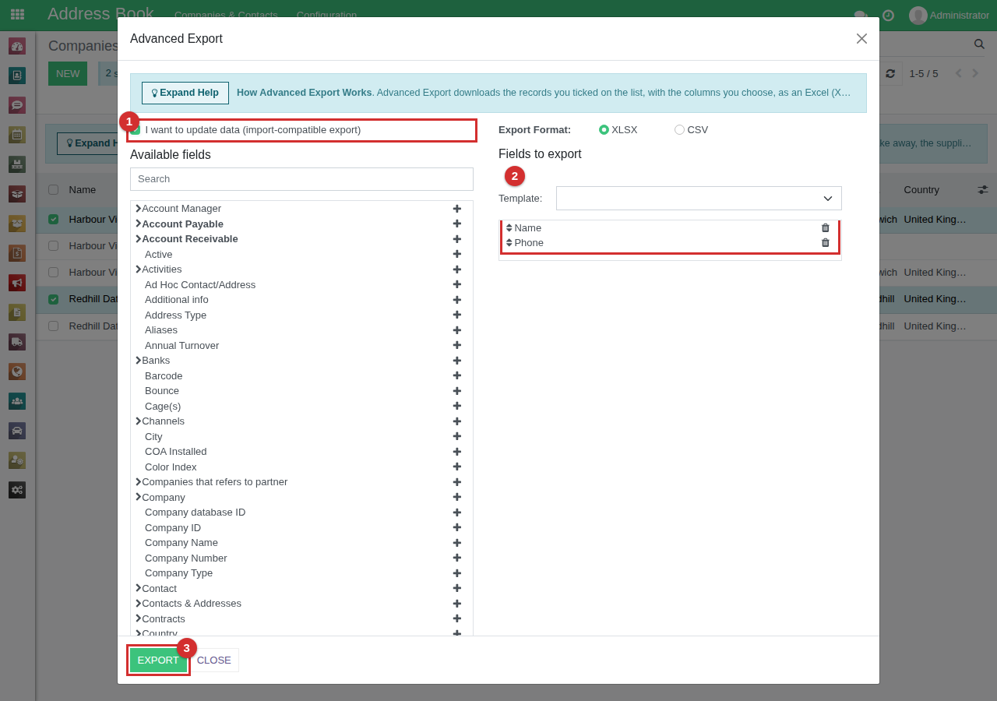
Task: Expand the Banks field tree
Action: pyautogui.click(x=138, y=361)
